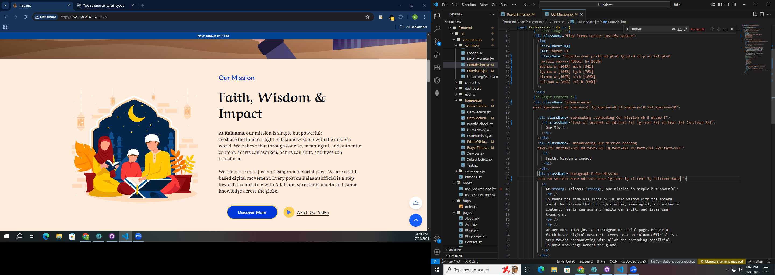Toggle the primary side bar layout button
The width and height of the screenshot is (775, 275).
(x=720, y=5)
